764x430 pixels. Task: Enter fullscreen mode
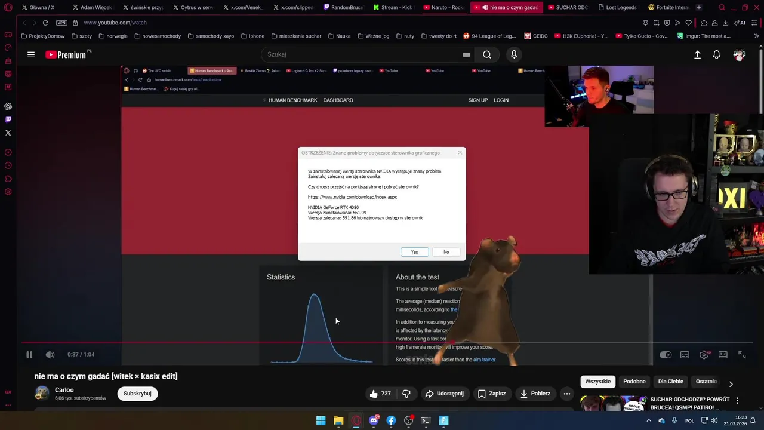742,355
